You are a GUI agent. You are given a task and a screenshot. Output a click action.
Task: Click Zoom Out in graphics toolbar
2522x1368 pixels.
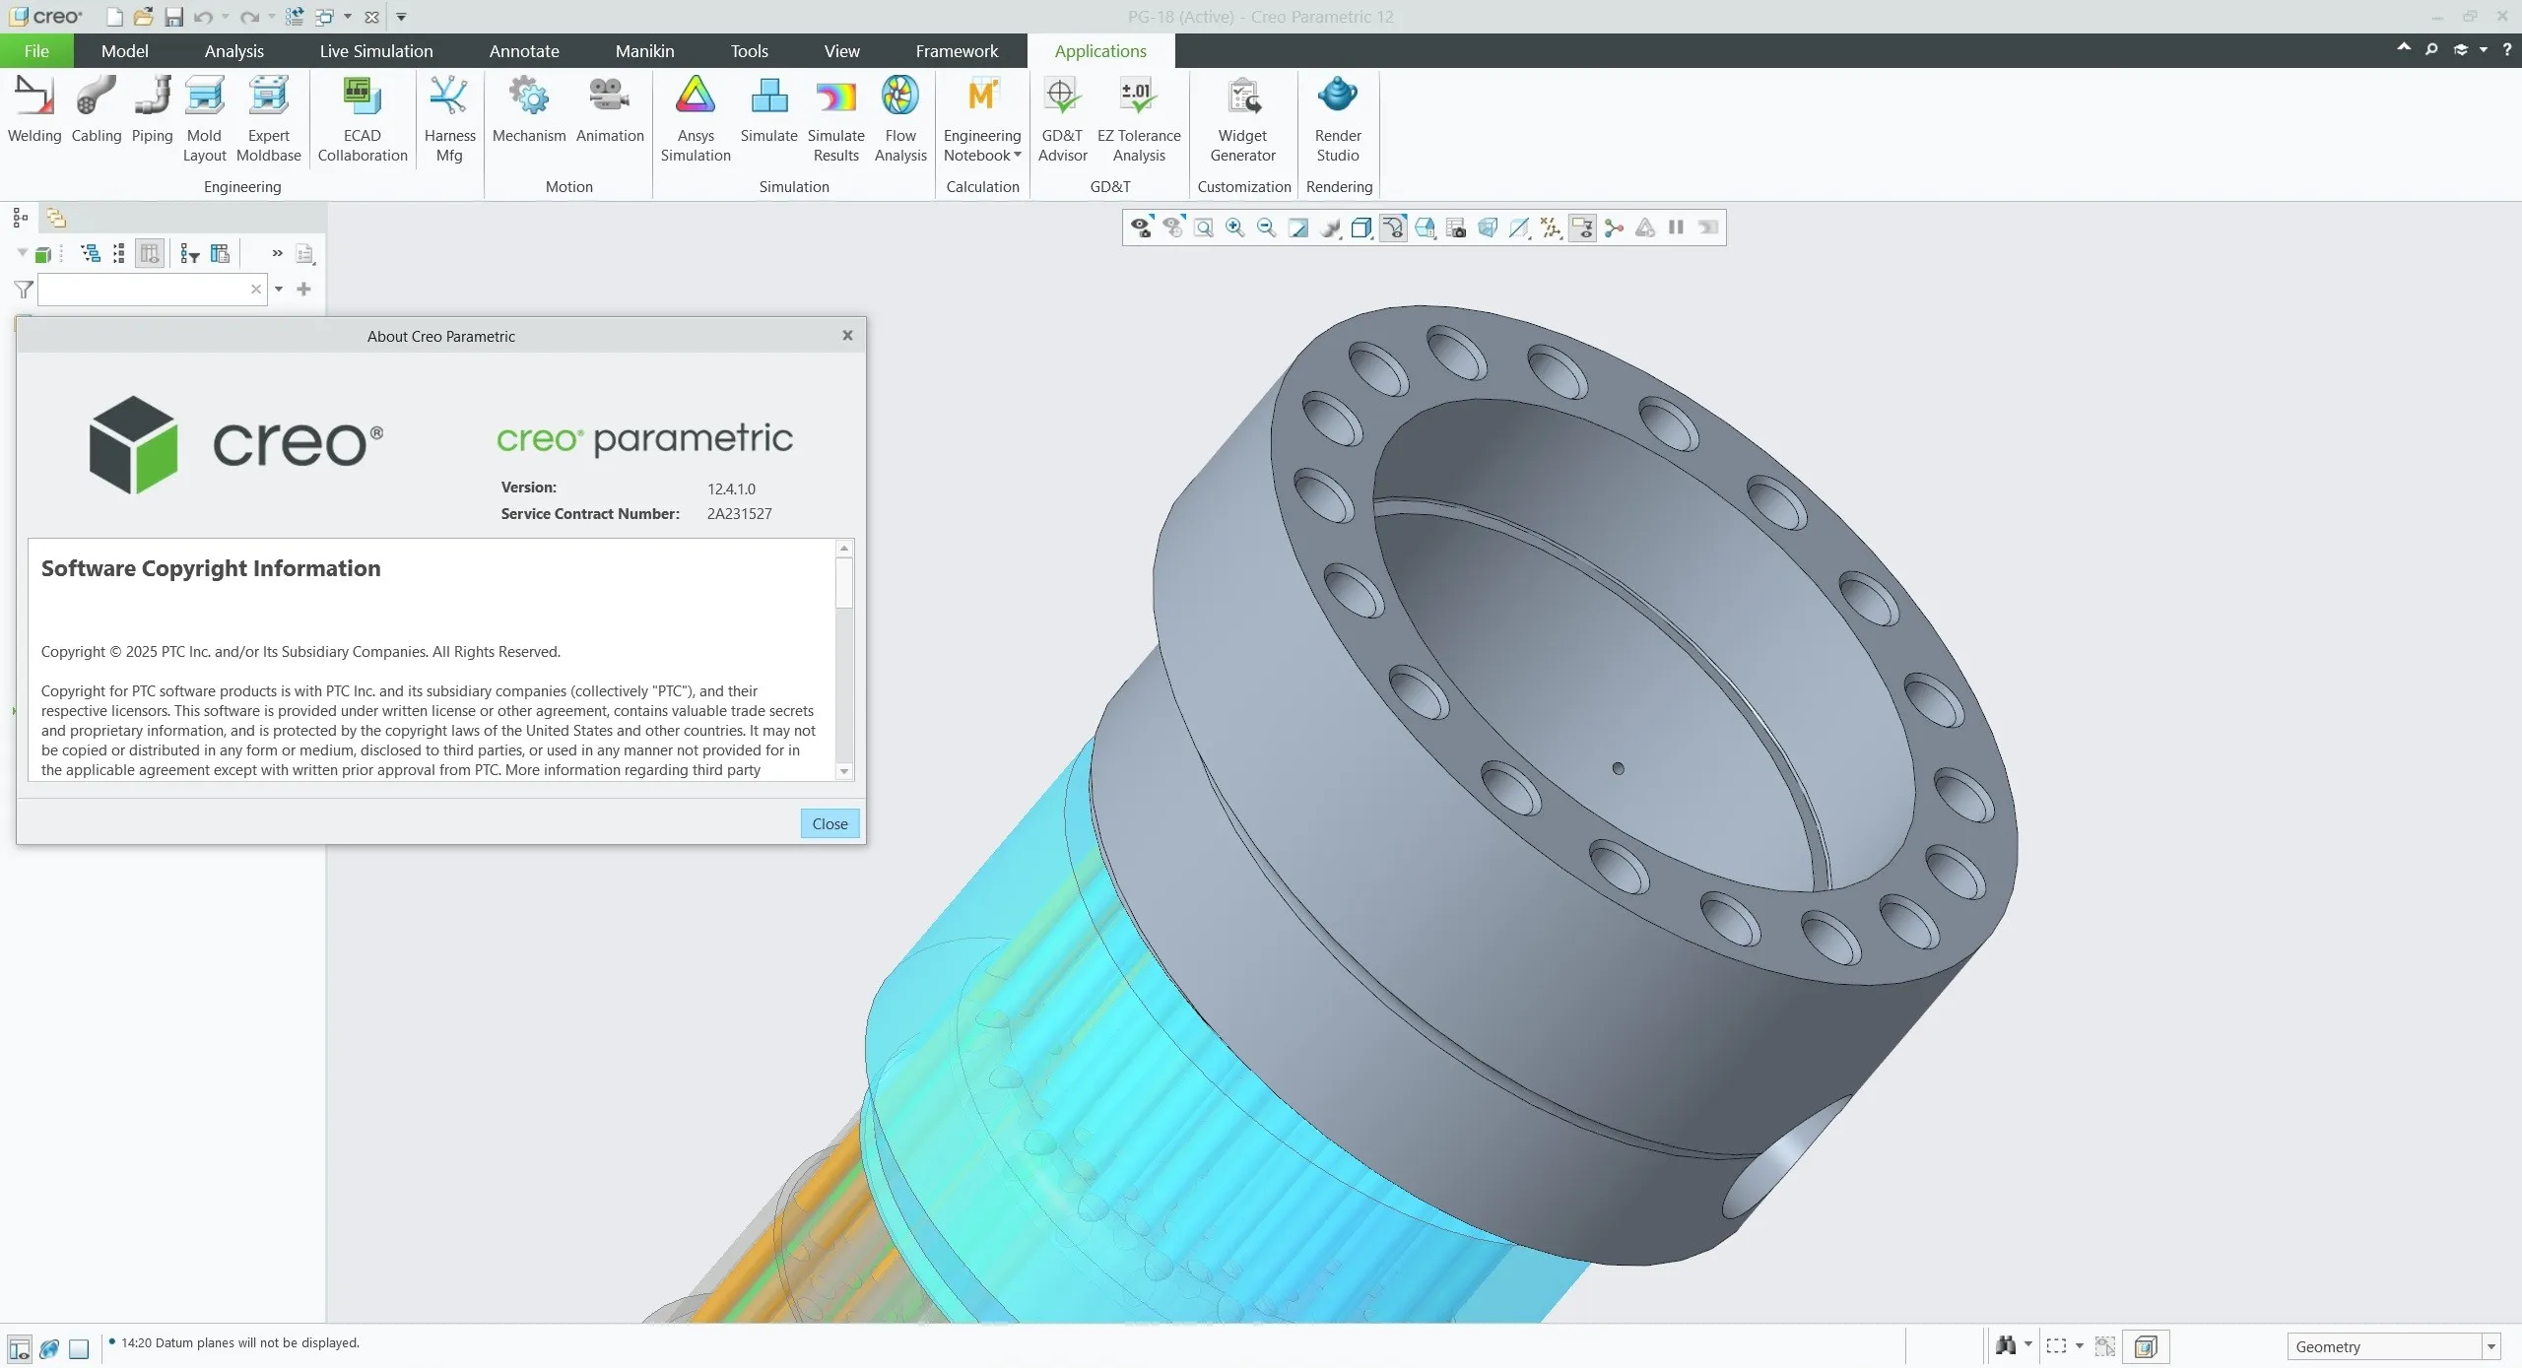(x=1266, y=228)
